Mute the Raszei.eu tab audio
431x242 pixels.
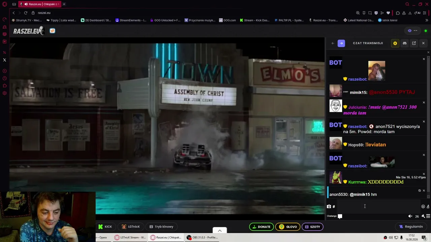point(26,4)
